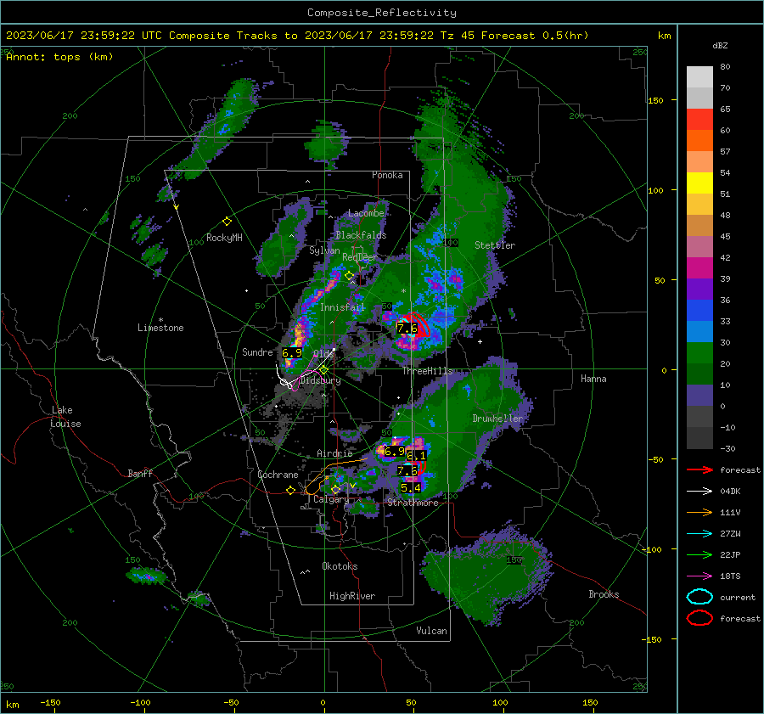Click the Blackfalds city label
The height and width of the screenshot is (714, 764).
[361, 235]
